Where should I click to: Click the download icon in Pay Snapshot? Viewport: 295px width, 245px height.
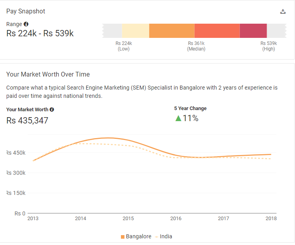283,11
